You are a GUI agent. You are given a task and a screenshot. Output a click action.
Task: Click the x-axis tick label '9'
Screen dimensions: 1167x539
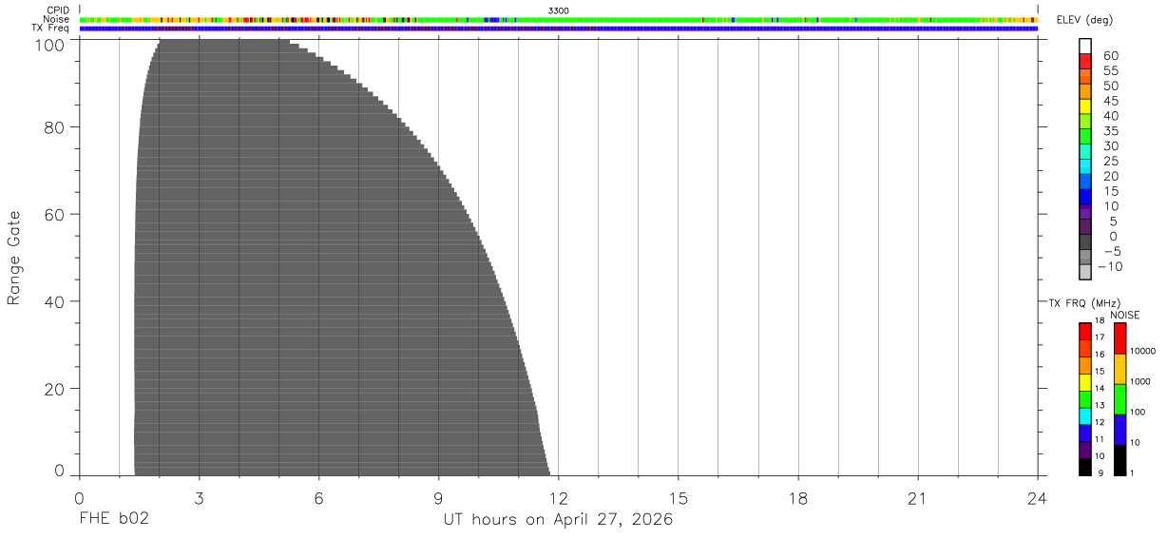(x=438, y=498)
